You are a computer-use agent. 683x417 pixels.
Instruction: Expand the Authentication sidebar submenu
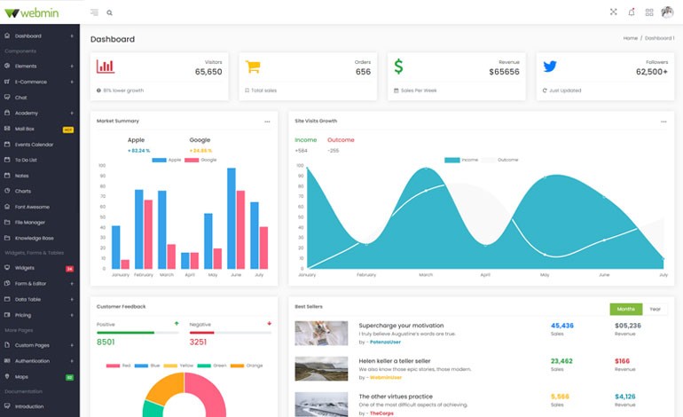[x=72, y=361]
